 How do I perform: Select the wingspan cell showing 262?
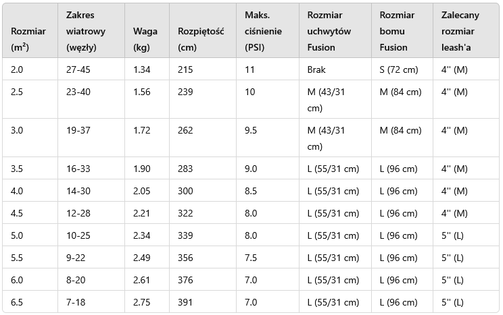(x=185, y=130)
